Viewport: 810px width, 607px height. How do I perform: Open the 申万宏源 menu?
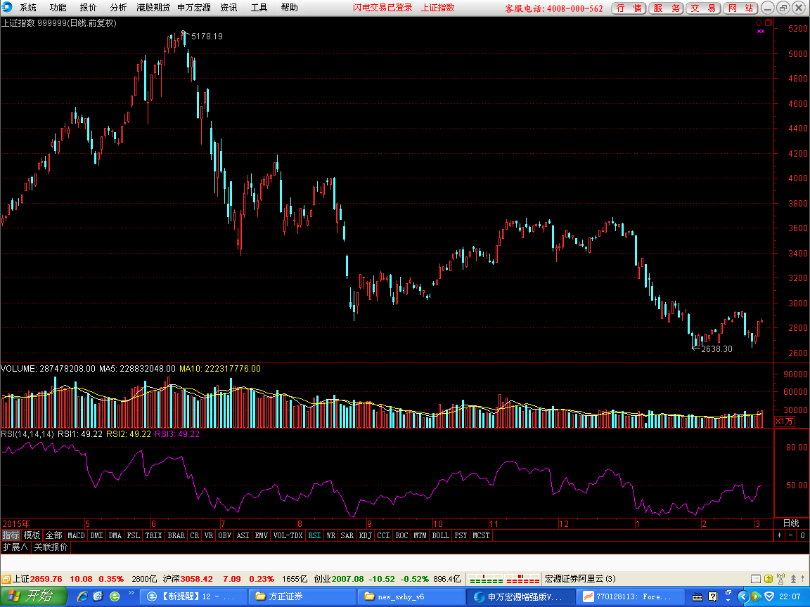pos(194,8)
